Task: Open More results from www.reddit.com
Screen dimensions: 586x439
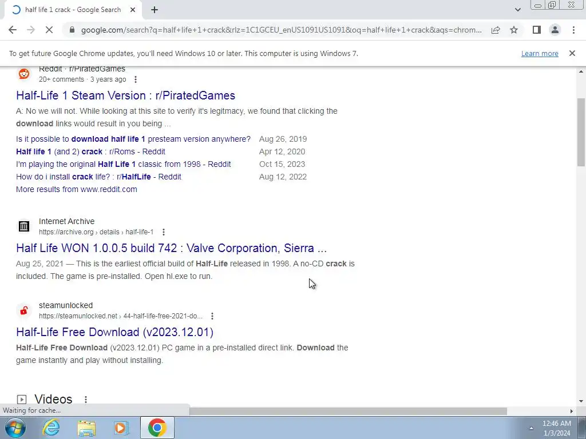Action: coord(77,189)
